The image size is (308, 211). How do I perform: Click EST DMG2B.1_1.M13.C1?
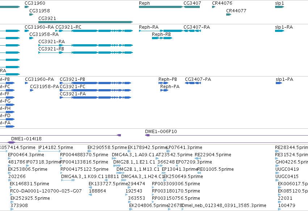tap(121, 173)
